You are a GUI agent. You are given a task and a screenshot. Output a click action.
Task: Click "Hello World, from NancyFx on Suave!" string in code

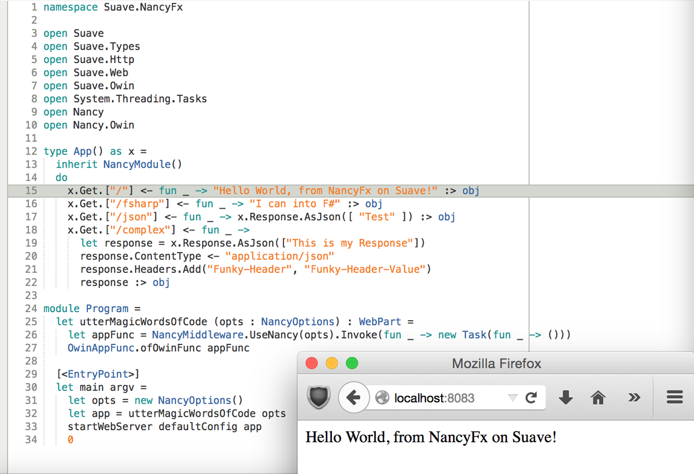[x=325, y=190]
